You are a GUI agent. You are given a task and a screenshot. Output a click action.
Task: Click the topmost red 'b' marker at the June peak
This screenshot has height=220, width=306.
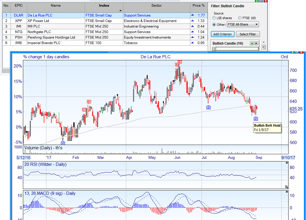[x=180, y=62]
